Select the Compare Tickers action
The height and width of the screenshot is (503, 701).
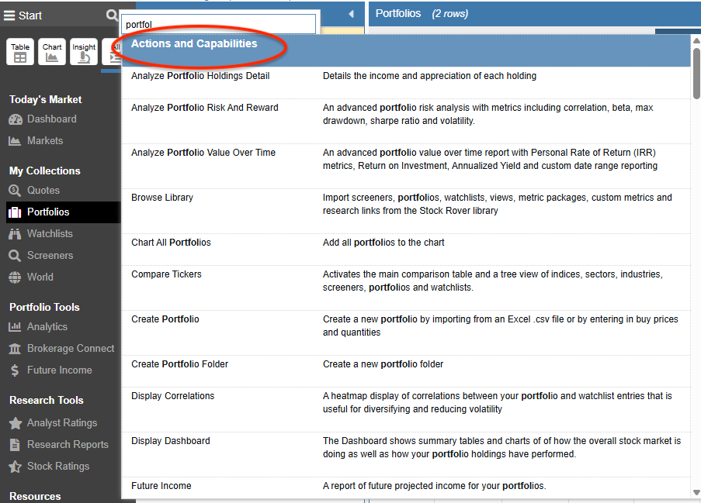pyautogui.click(x=406, y=288)
